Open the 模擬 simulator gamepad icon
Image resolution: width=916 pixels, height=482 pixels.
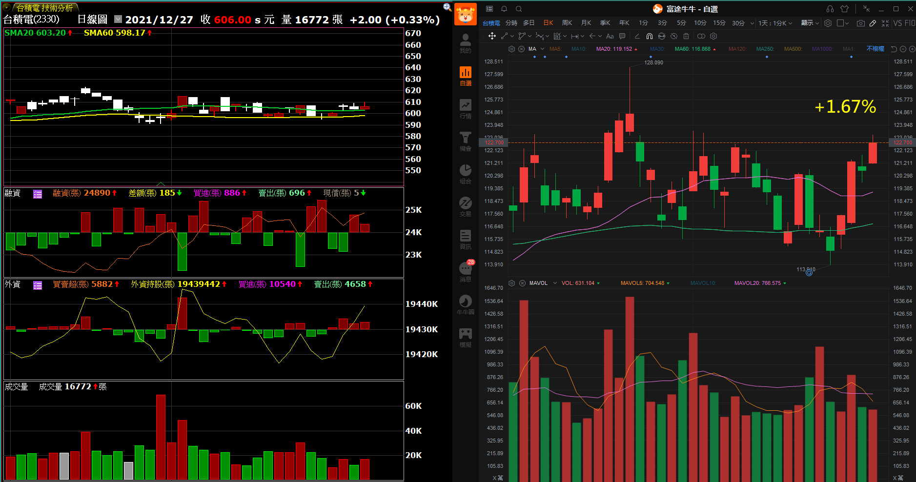(x=466, y=337)
